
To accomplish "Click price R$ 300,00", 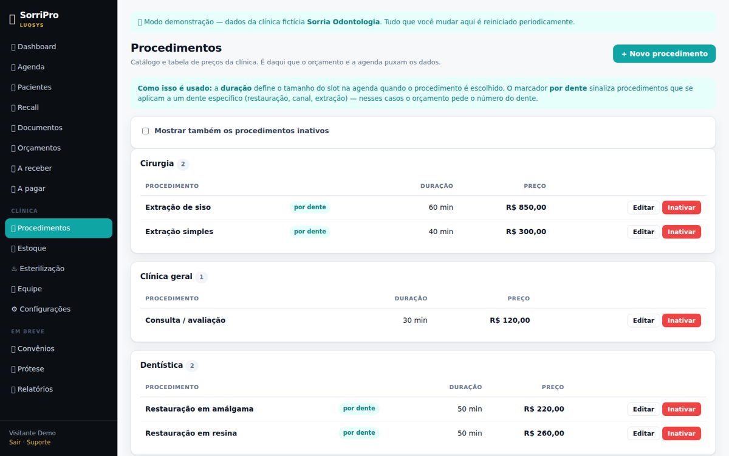I will [x=526, y=232].
